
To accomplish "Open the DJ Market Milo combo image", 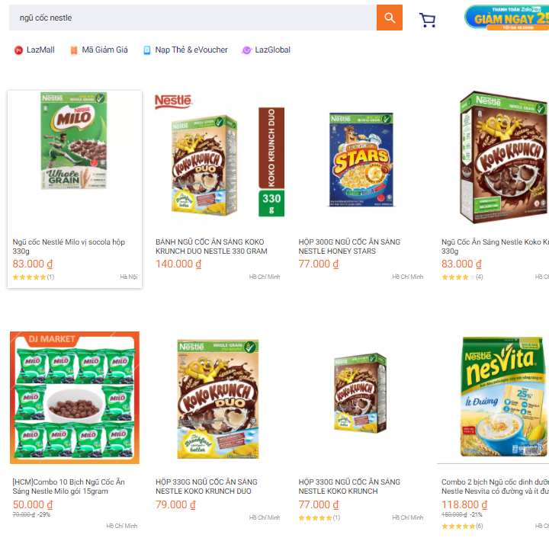I will point(75,398).
